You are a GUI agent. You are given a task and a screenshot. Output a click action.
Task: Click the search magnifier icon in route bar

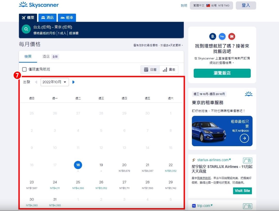(x=26, y=29)
